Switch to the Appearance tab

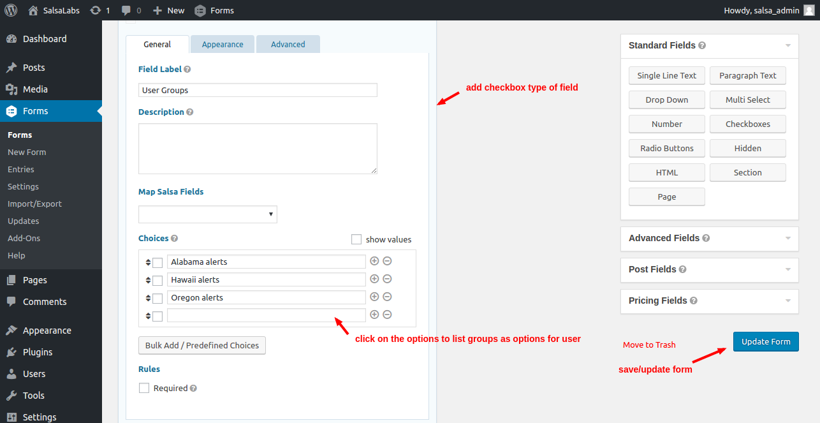(x=223, y=44)
